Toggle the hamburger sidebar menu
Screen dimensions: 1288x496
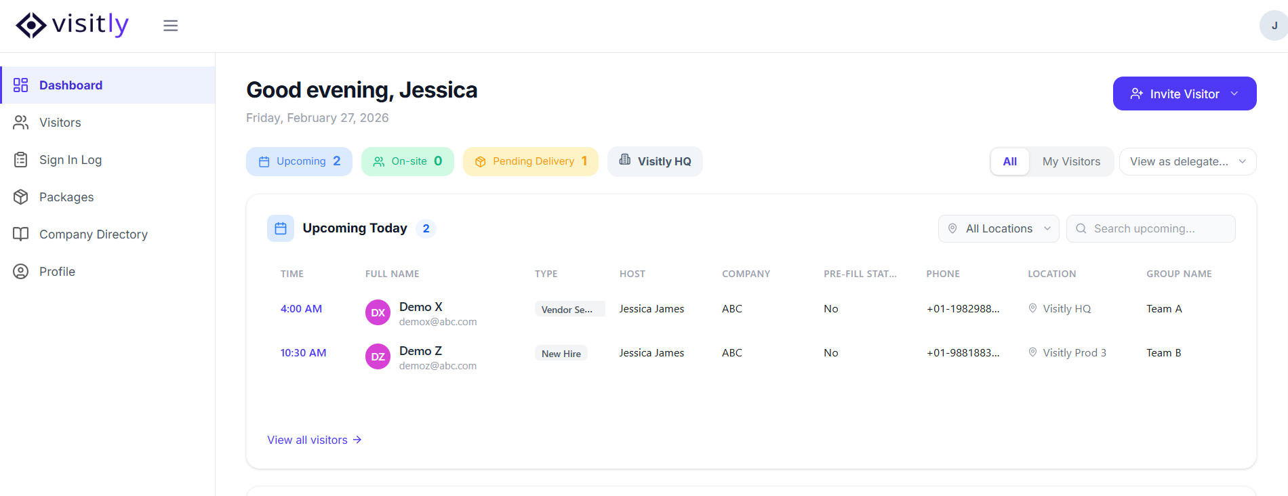coord(171,26)
